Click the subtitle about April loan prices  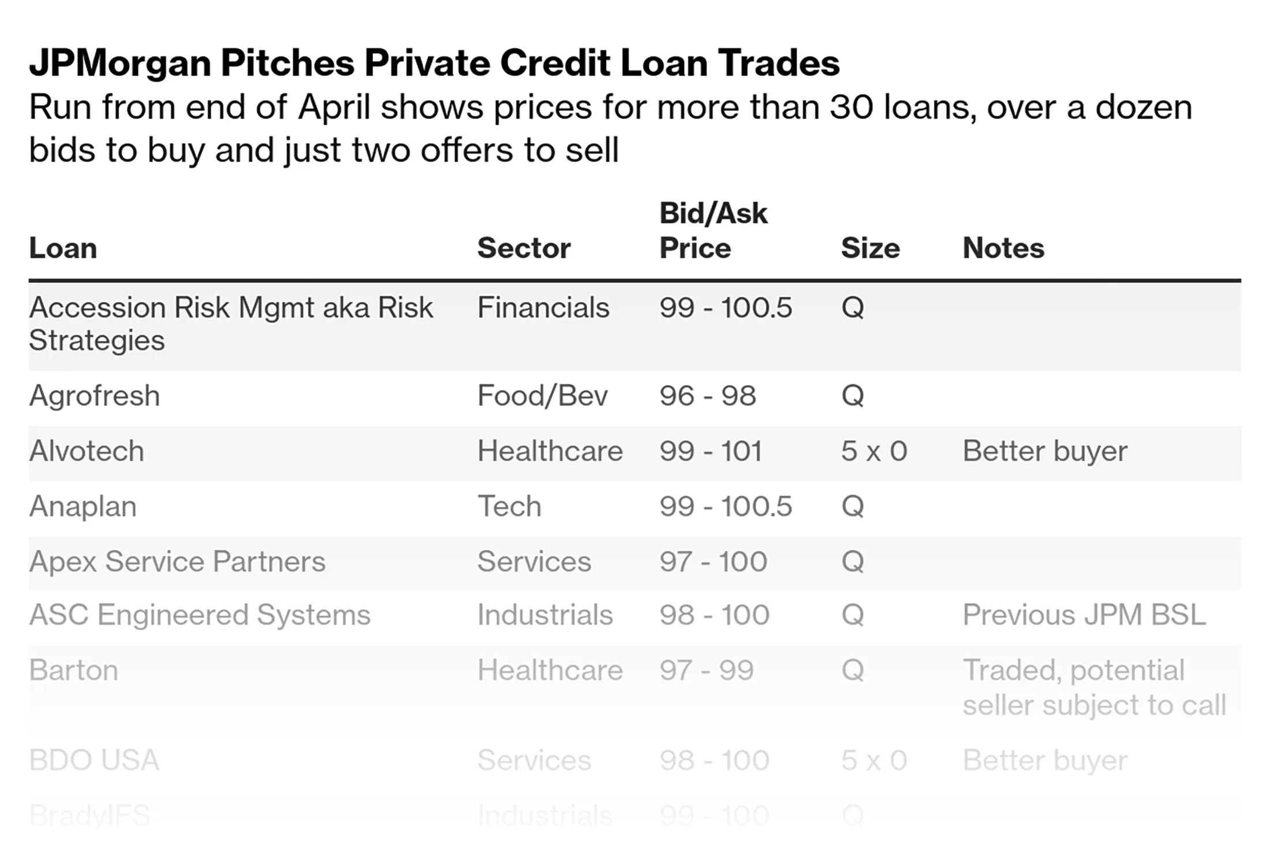[610, 128]
